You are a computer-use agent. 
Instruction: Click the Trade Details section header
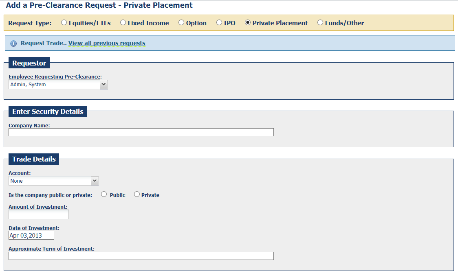(34, 159)
